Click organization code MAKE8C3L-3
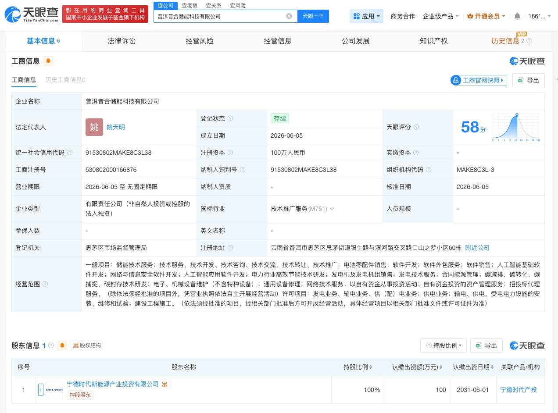The image size is (558, 413). tap(476, 170)
